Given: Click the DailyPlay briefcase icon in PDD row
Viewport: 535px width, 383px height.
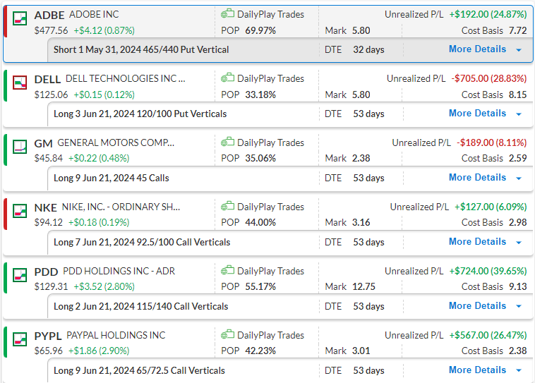Looking at the screenshot, I should 227,270.
